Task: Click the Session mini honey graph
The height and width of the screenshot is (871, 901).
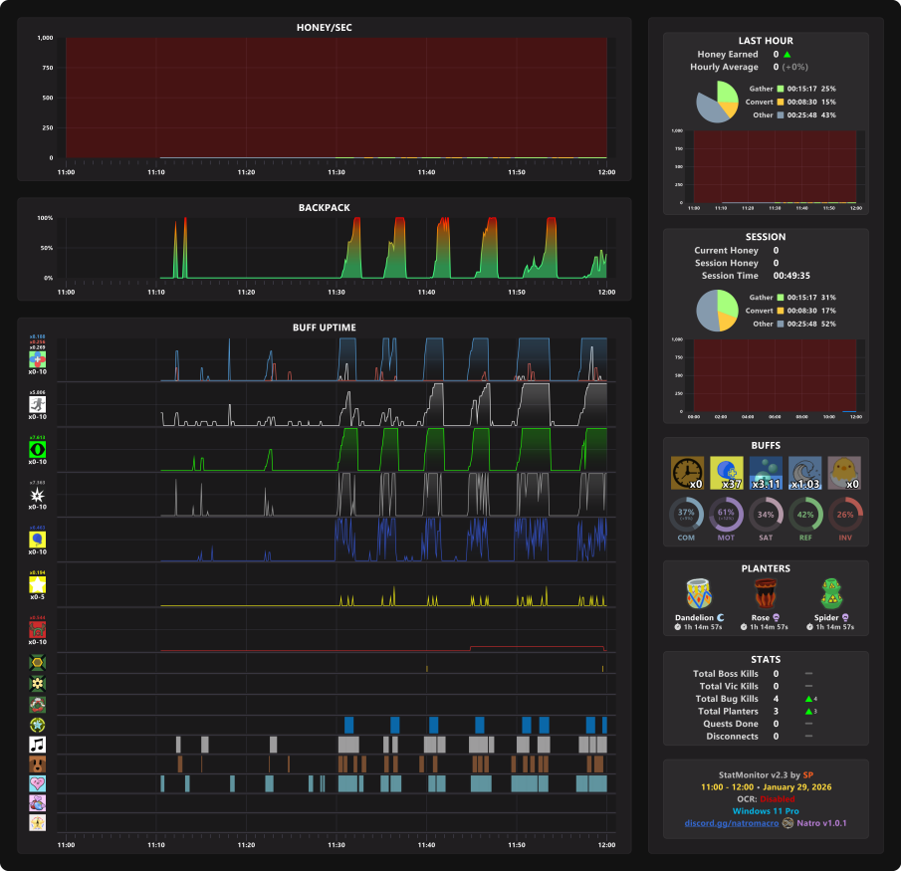Action: 775,375
